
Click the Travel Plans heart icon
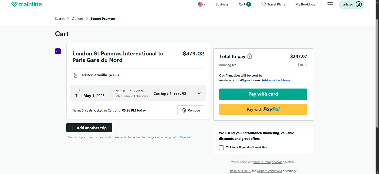click(264, 4)
